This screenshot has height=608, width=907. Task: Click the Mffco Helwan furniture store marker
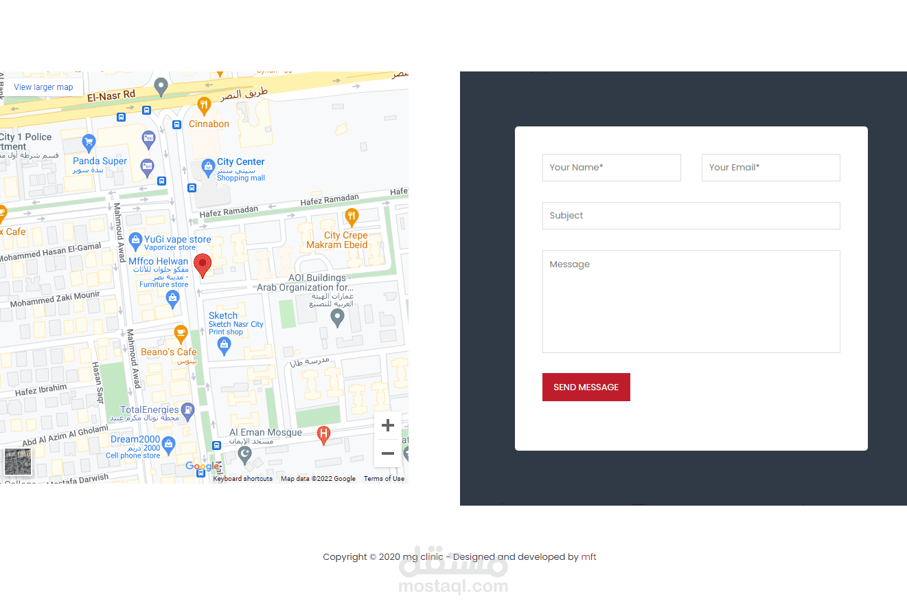172,297
